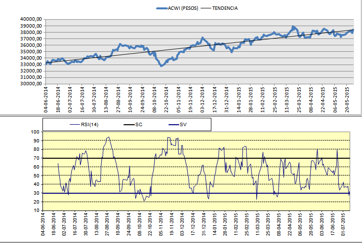Image resolution: width=362 pixels, height=244 pixels.
Task: Click the 90 value on RSI axis
Action: coord(37,141)
